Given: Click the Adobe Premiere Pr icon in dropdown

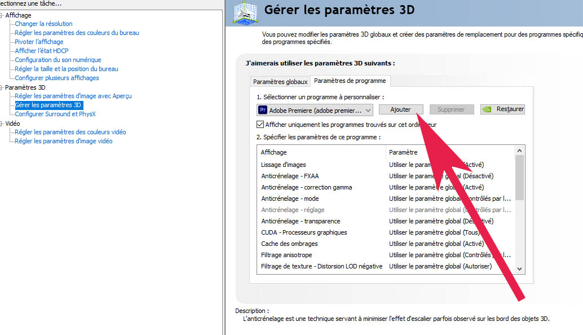Looking at the screenshot, I should pos(263,109).
